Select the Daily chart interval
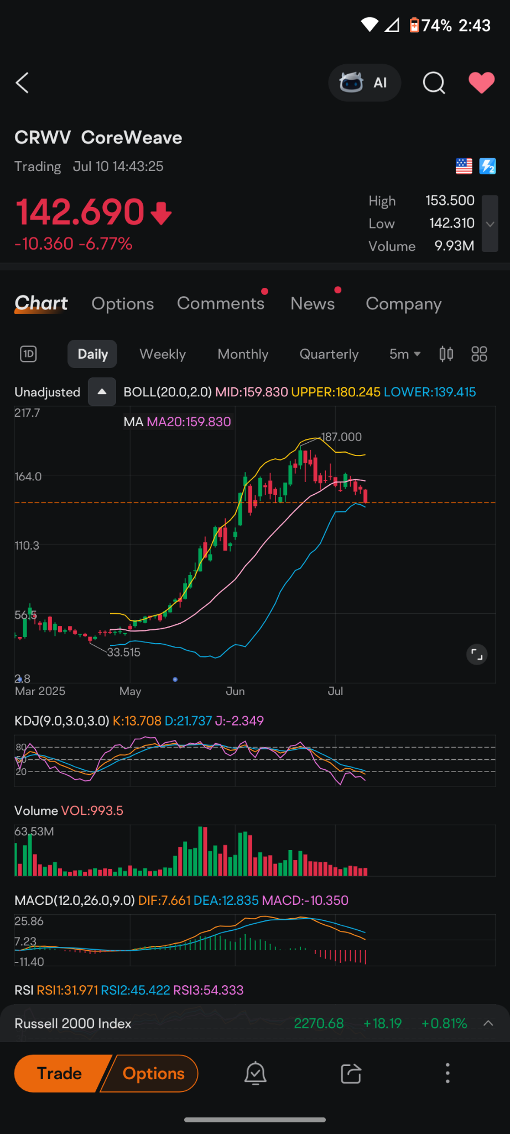This screenshot has width=510, height=1134. (92, 354)
